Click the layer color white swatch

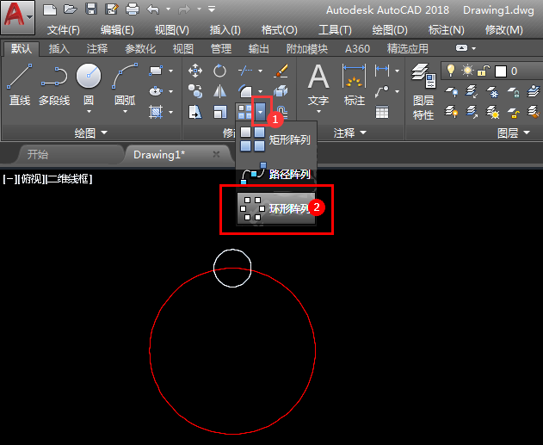501,71
